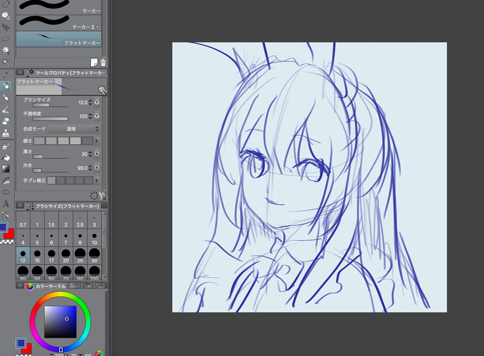The width and height of the screenshot is (484, 356).
Task: Select the Lasso selection tool
Action: [x=6, y=39]
